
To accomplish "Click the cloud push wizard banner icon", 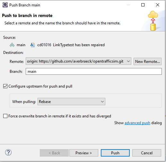I will point(153,21).
